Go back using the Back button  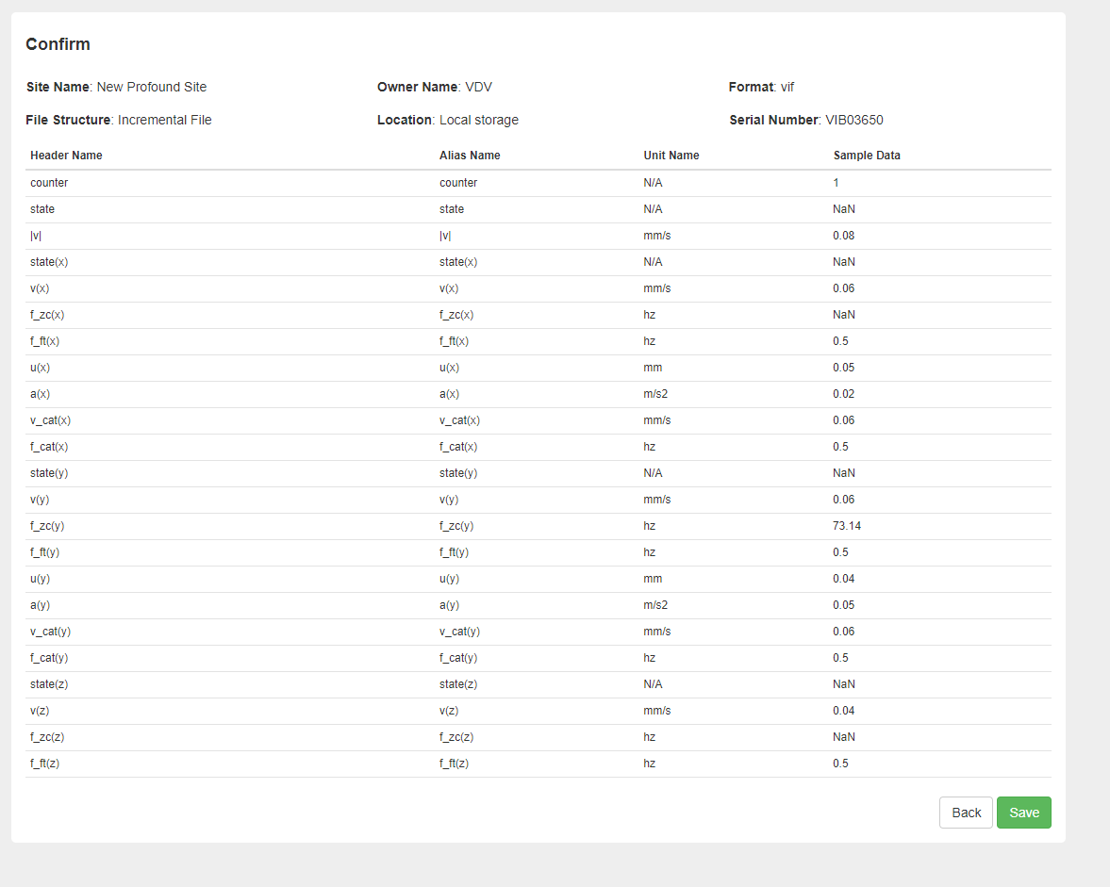(967, 813)
